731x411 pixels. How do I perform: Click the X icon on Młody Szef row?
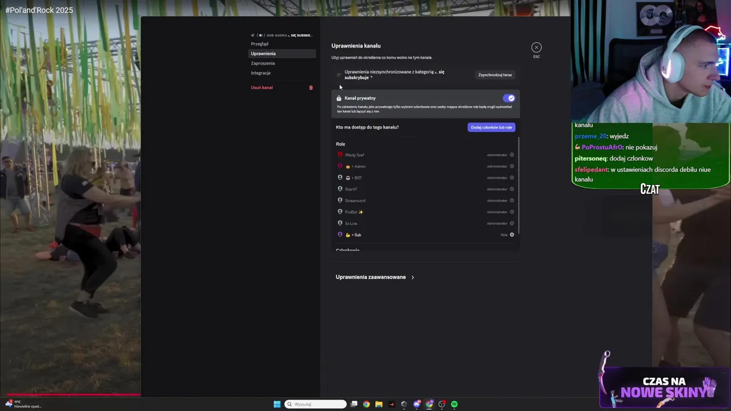512,155
